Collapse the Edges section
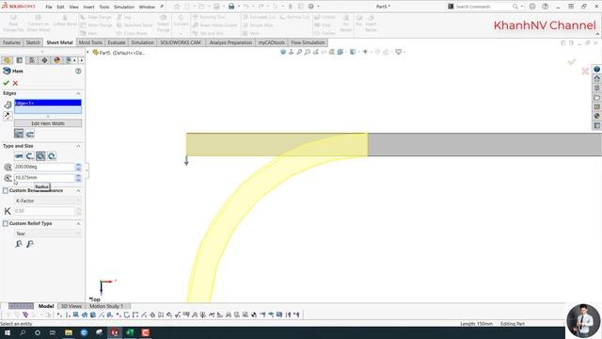602x339 pixels. (78, 93)
